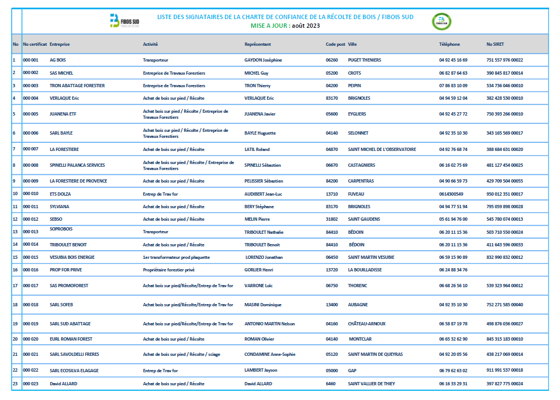
Task: Click the 'SARL SOFEB' company cell
Action: [x=62, y=305]
